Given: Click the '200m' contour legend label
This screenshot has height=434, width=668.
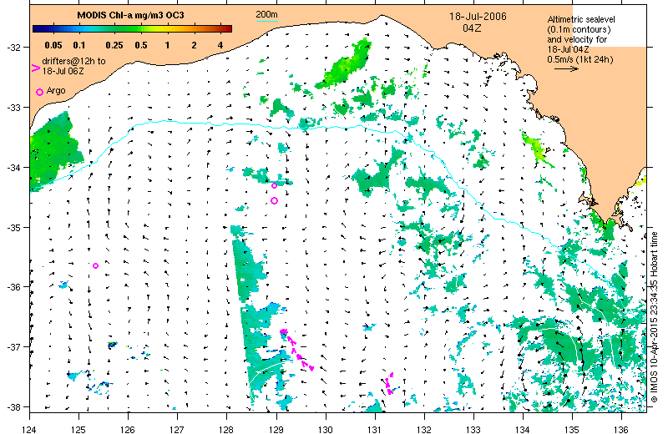Looking at the screenshot, I should coord(266,14).
